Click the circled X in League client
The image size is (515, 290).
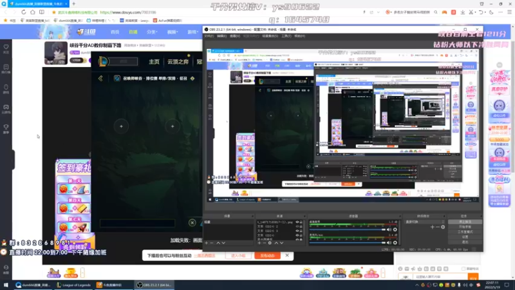192,222
